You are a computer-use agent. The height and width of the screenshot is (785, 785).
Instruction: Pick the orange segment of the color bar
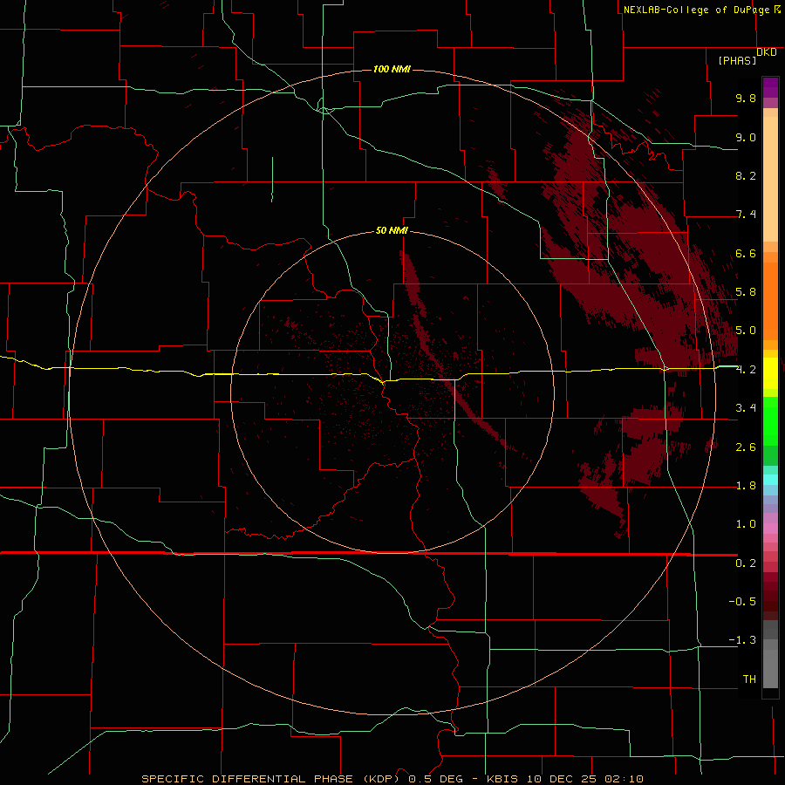click(x=770, y=302)
